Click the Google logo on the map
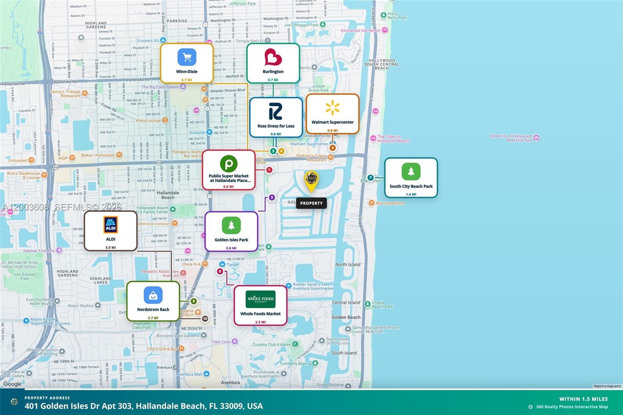Image resolution: width=623 pixels, height=415 pixels. click(12, 384)
